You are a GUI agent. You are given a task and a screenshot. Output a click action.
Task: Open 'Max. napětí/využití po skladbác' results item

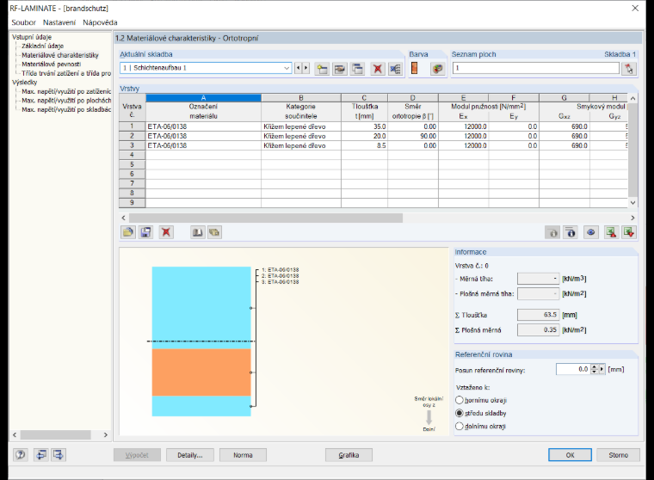[66, 110]
